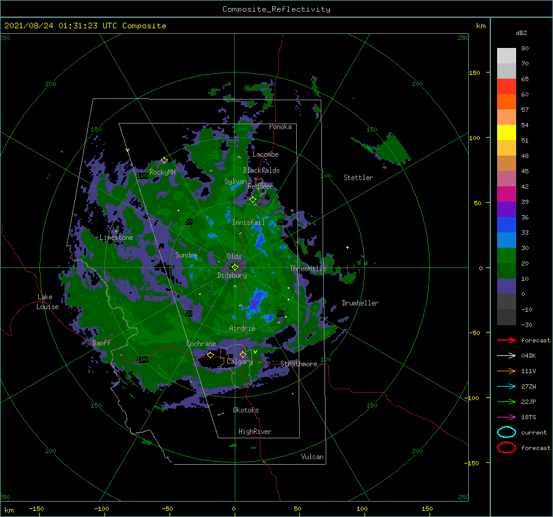The image size is (553, 517).
Task: Click yellow diamond marker below RedDeer
Action: click(x=253, y=200)
